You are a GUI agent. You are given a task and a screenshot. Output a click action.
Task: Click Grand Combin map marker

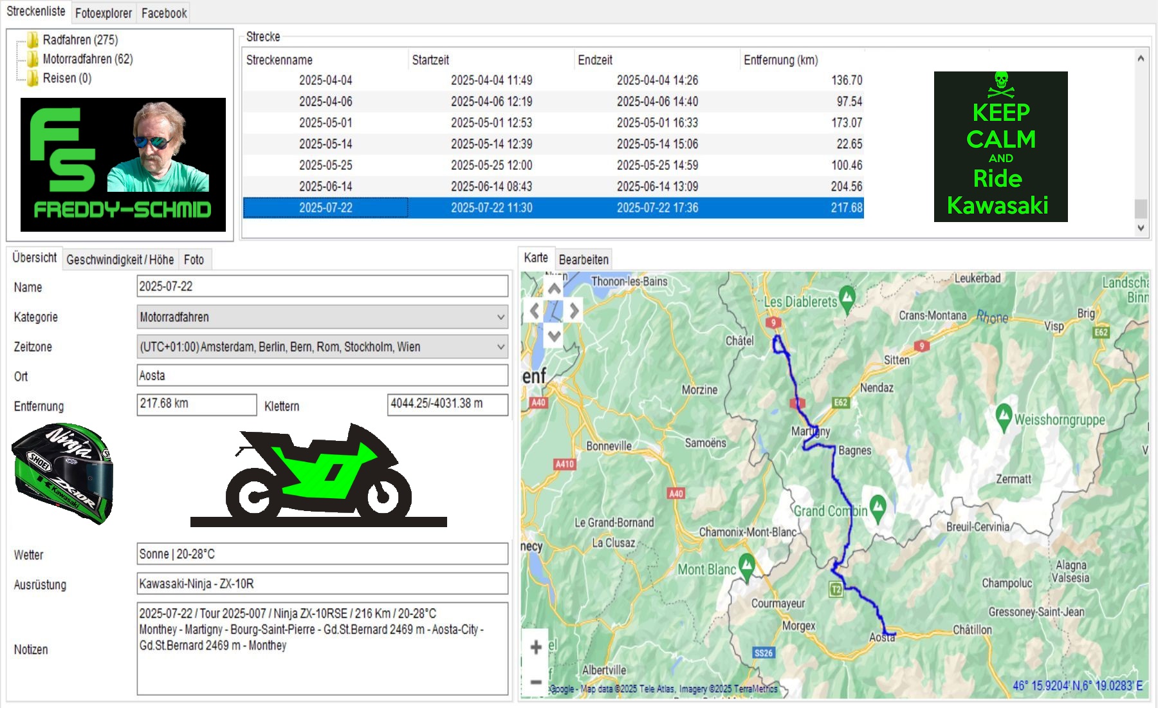878,508
